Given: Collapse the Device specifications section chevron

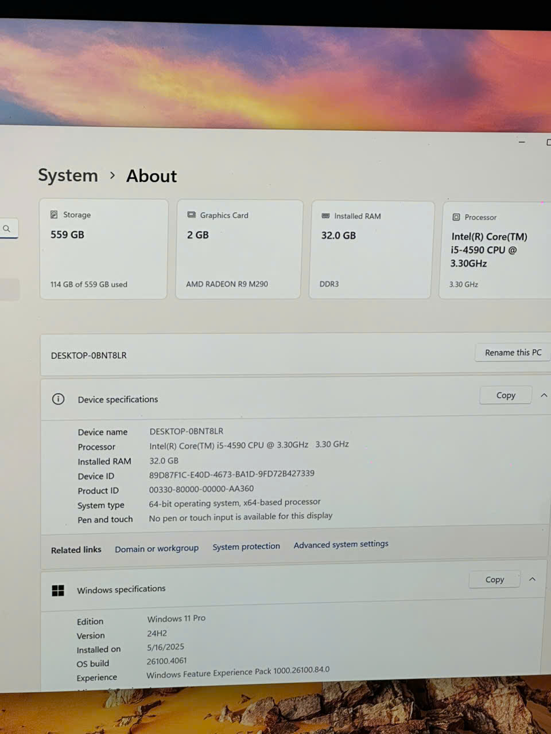Looking at the screenshot, I should click(544, 395).
